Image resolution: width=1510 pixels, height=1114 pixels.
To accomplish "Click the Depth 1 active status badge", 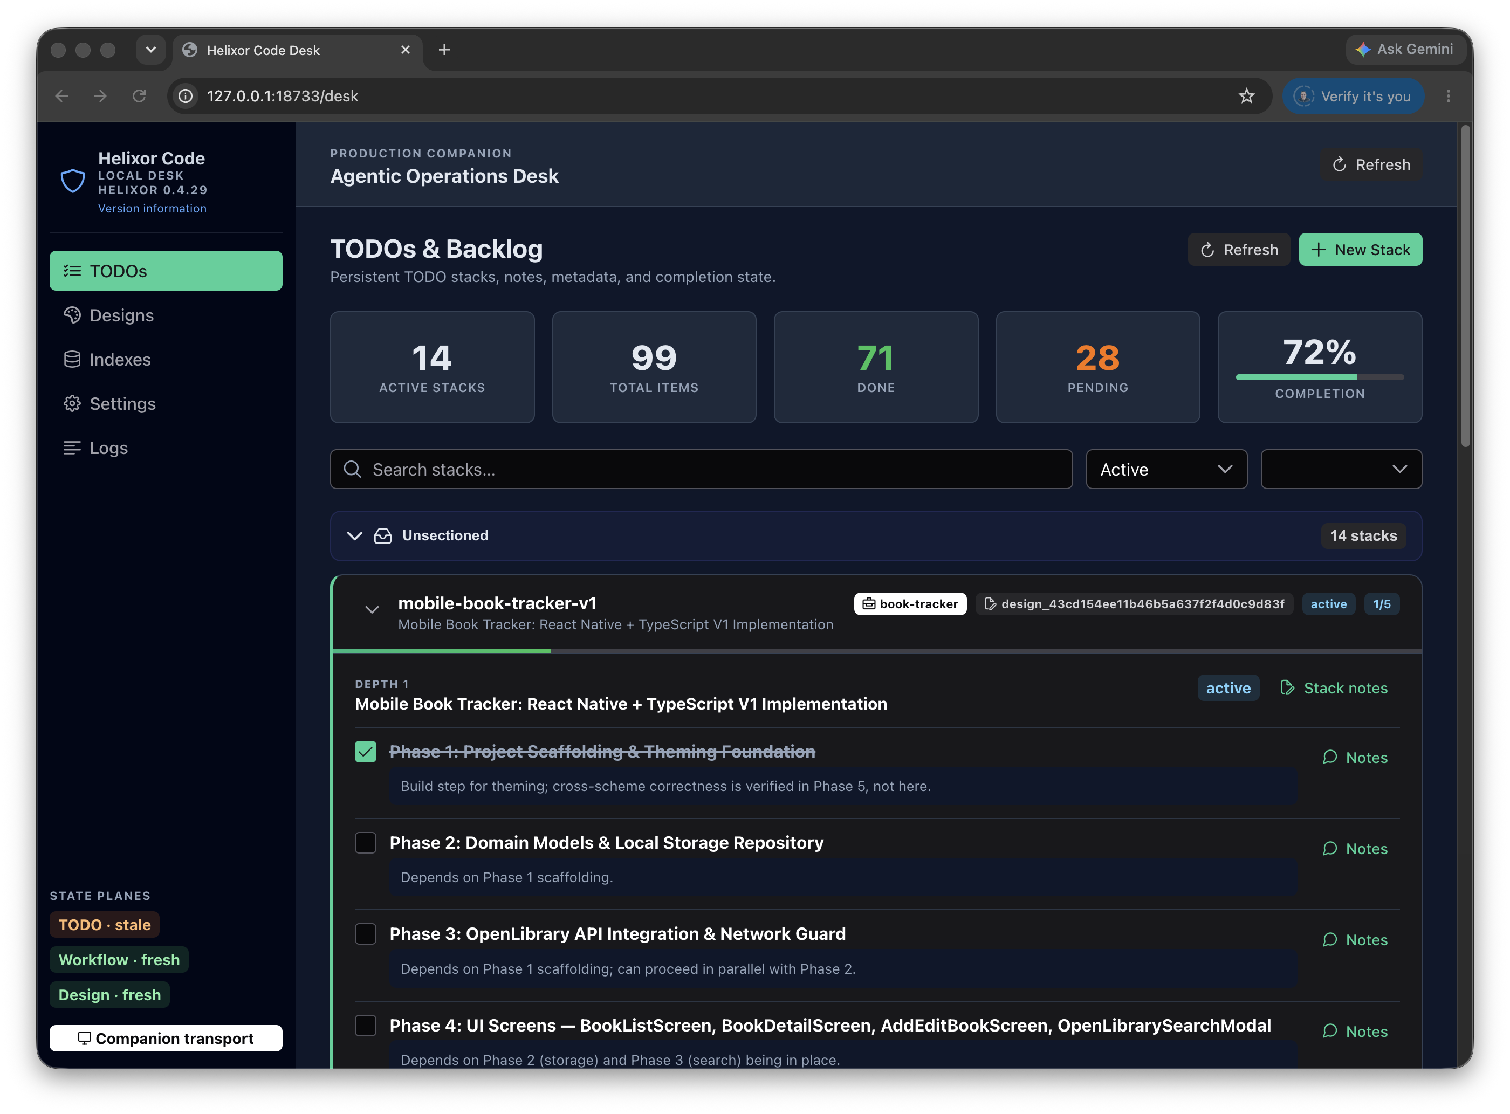I will [x=1228, y=689].
